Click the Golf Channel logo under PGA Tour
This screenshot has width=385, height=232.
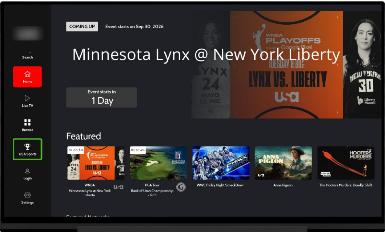[181, 187]
